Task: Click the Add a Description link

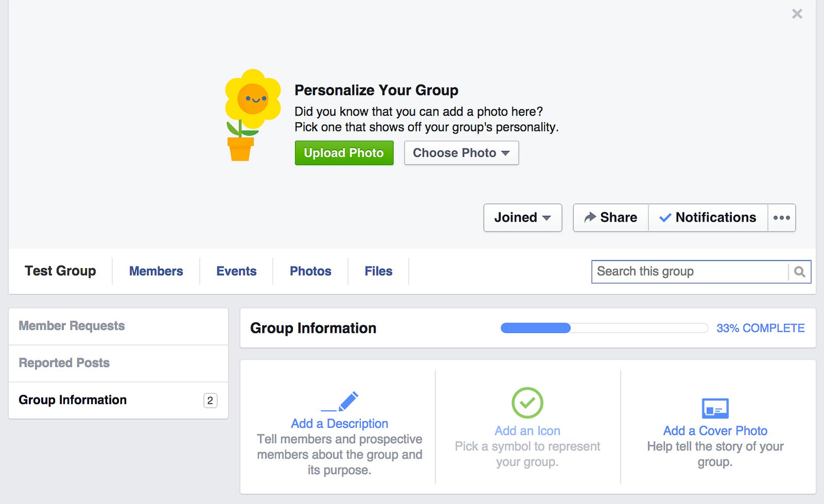Action: click(x=340, y=424)
